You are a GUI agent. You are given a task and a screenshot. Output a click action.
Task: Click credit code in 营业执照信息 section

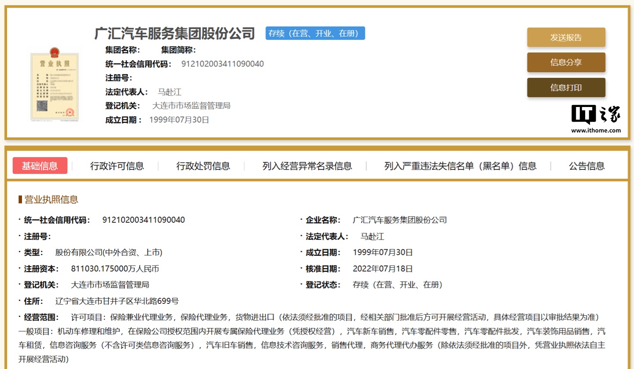point(144,220)
